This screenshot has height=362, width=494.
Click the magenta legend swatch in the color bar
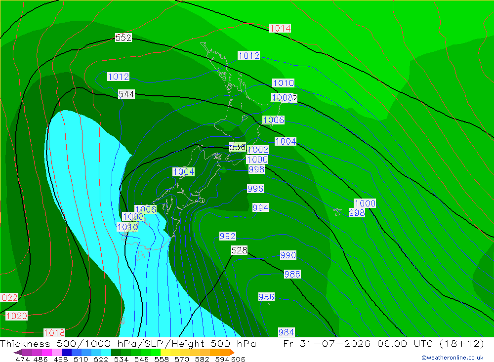[x=46, y=352]
